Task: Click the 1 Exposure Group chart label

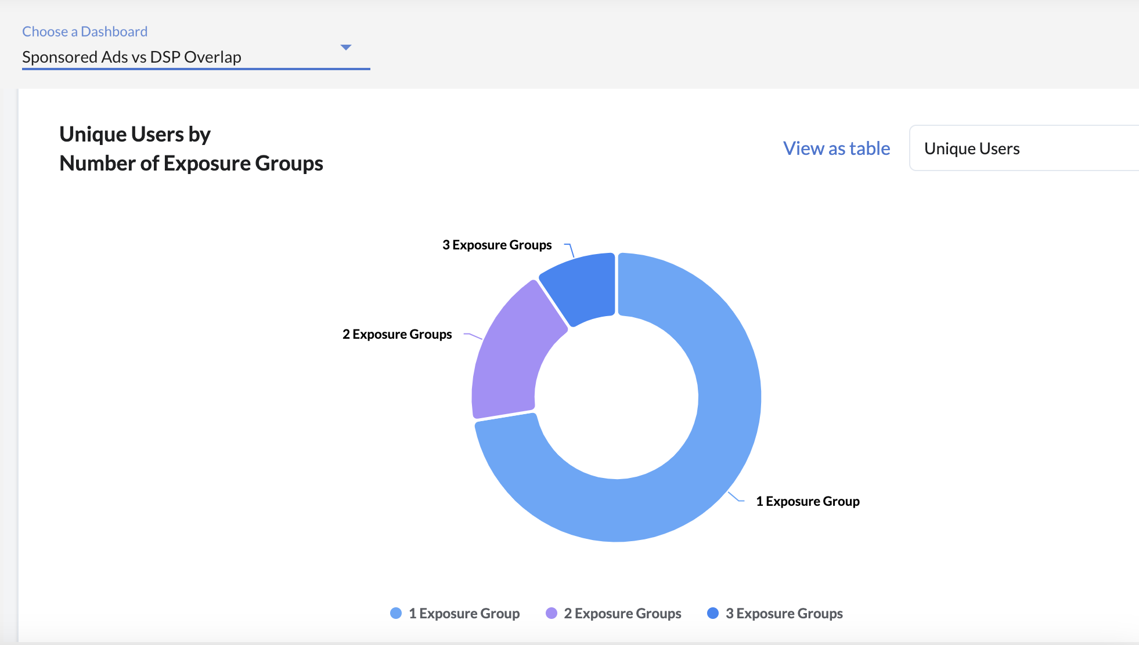Action: [808, 501]
